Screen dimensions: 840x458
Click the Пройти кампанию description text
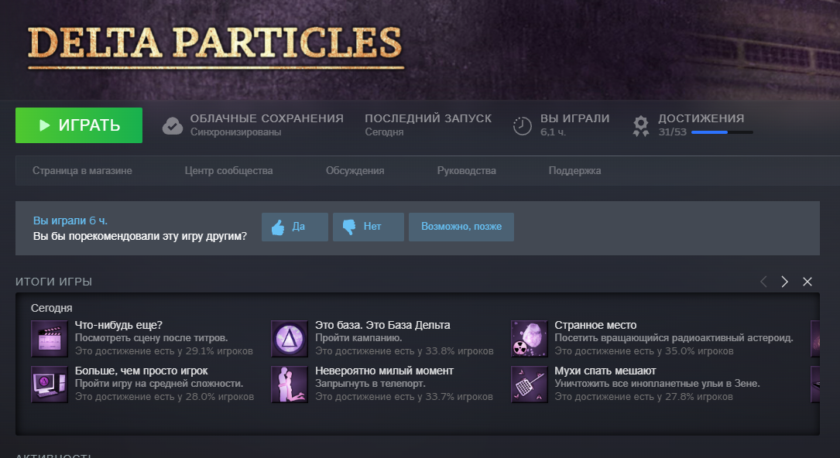(358, 338)
